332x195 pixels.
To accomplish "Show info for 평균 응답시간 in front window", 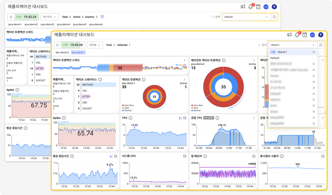I will [72, 156].
